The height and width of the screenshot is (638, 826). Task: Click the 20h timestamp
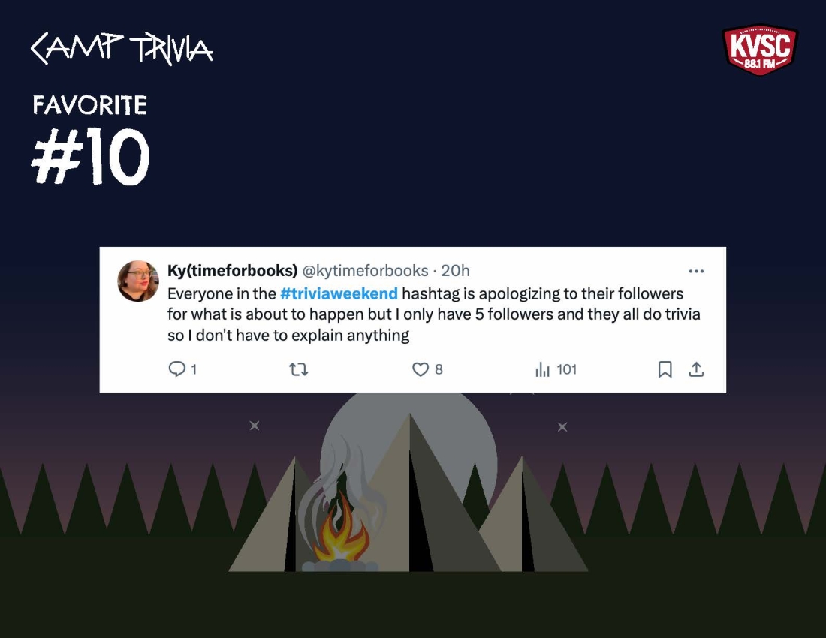[x=455, y=270]
